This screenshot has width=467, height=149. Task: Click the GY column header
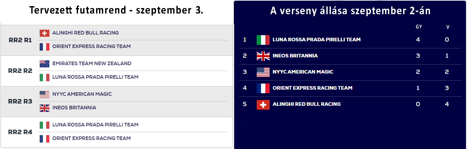point(419,27)
